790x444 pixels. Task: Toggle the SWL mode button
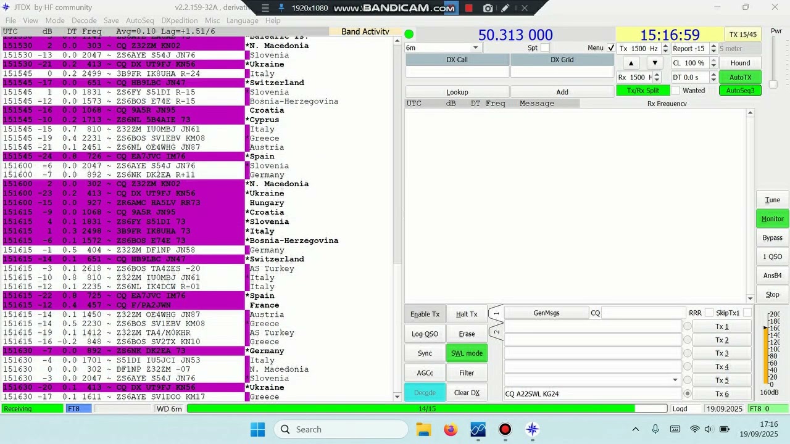pyautogui.click(x=467, y=353)
